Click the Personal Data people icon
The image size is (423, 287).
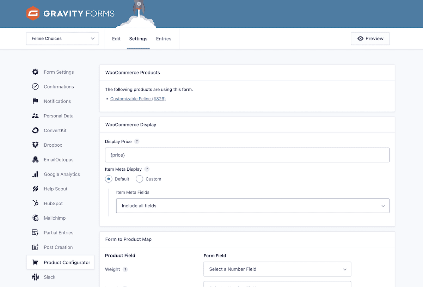35,116
